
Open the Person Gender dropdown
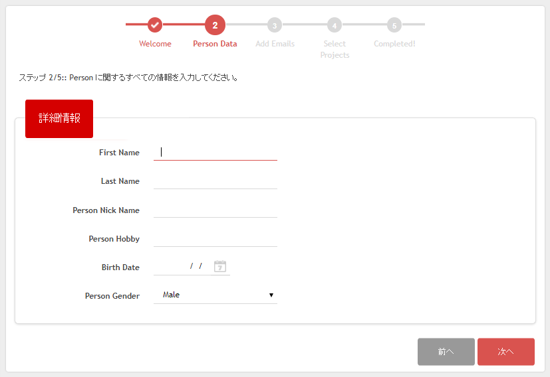(x=215, y=295)
